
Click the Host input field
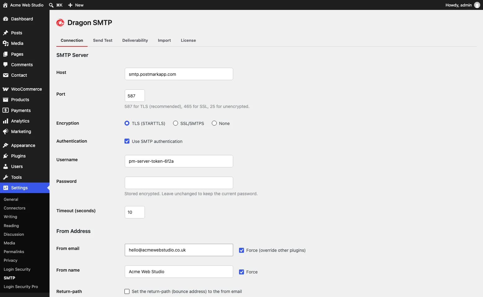coord(179,74)
